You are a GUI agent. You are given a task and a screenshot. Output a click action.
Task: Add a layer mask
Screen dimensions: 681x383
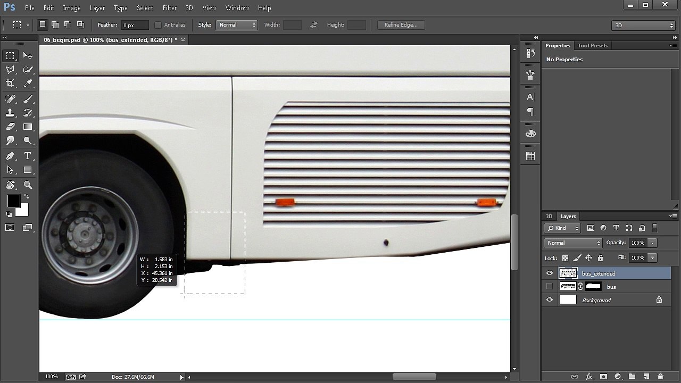(x=603, y=377)
